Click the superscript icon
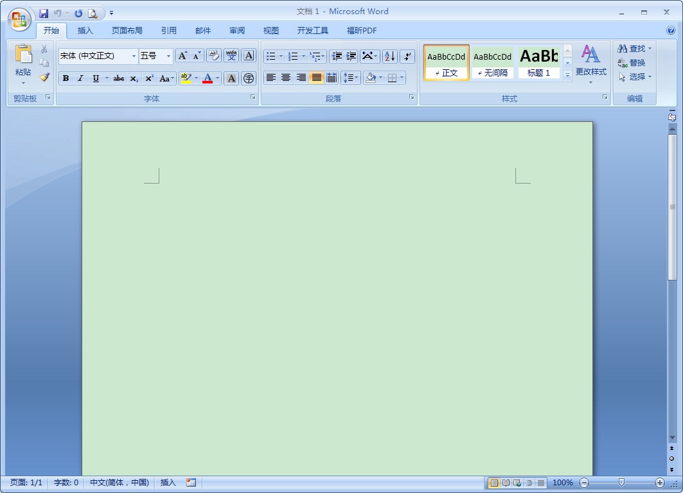Image resolution: width=683 pixels, height=493 pixels. click(148, 78)
